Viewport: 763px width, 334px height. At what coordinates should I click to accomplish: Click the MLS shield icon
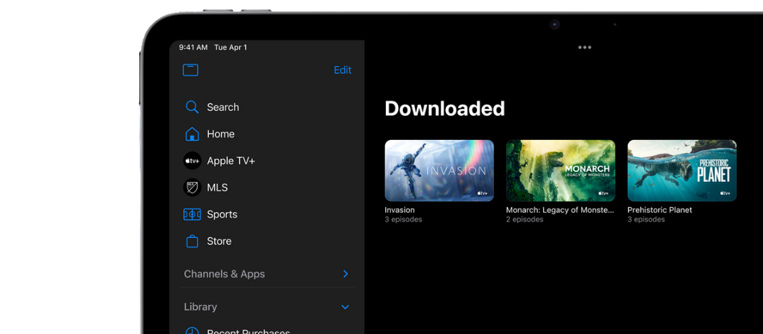[x=192, y=187]
